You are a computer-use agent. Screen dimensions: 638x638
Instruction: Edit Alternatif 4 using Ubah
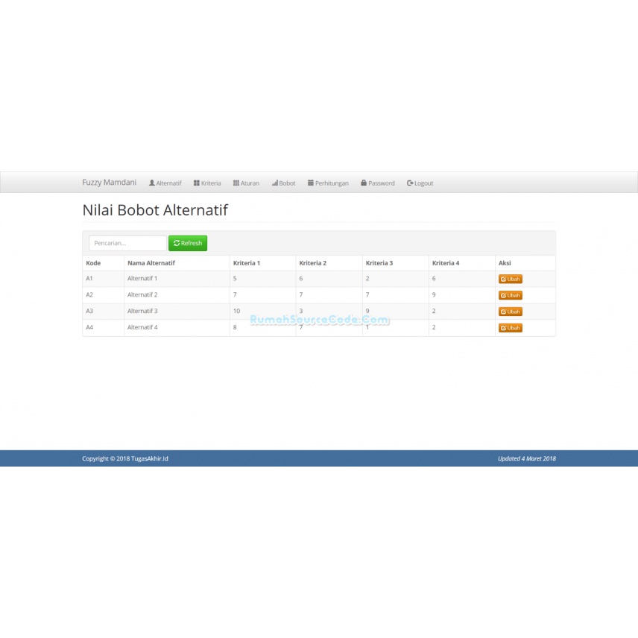(511, 327)
